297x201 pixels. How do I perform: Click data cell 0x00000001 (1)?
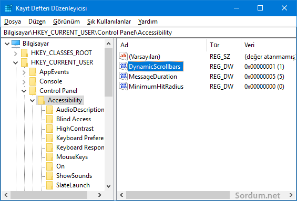[x=264, y=67]
